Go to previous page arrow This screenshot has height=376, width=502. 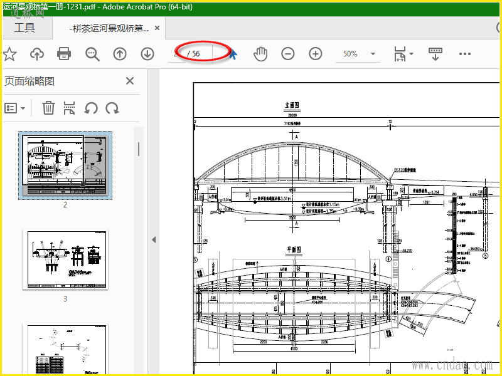pyautogui.click(x=120, y=54)
